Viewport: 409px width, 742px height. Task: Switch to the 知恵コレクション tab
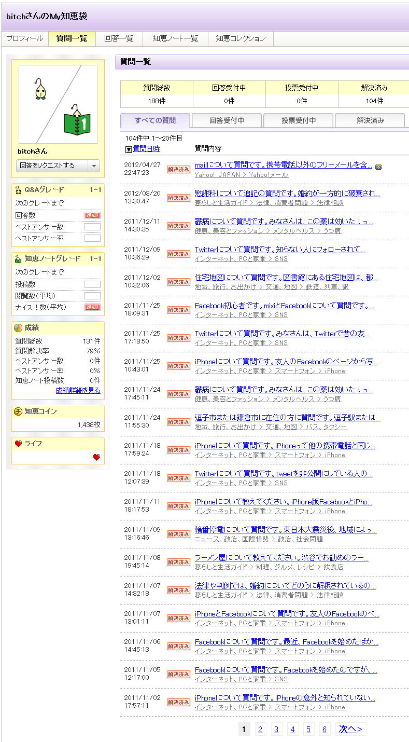(x=241, y=38)
